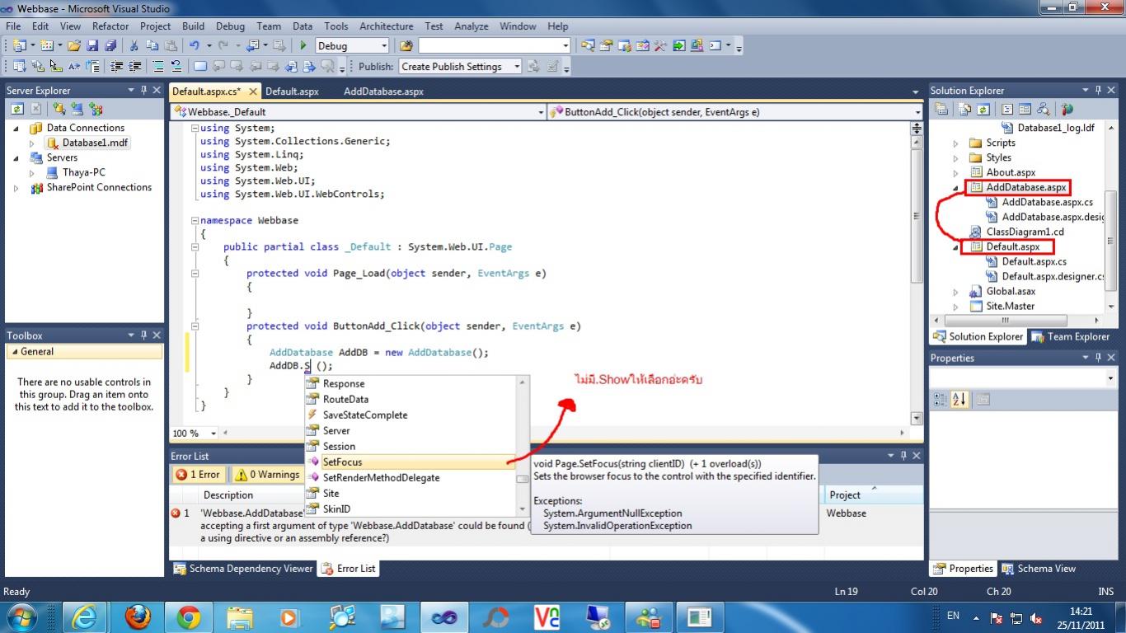Screen dimensions: 1126x633
Task: Expand the Database1.mdf node
Action: [x=32, y=143]
